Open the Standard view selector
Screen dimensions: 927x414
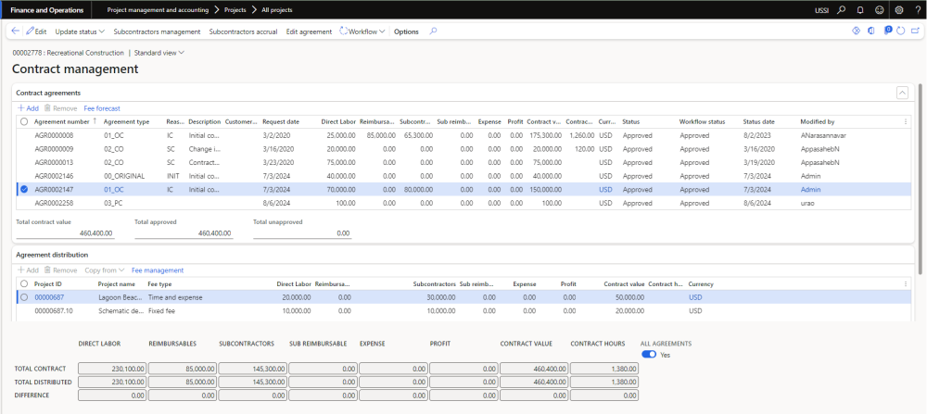pos(159,53)
